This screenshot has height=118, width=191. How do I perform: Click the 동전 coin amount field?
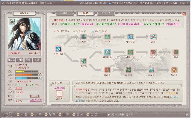click(27, 92)
